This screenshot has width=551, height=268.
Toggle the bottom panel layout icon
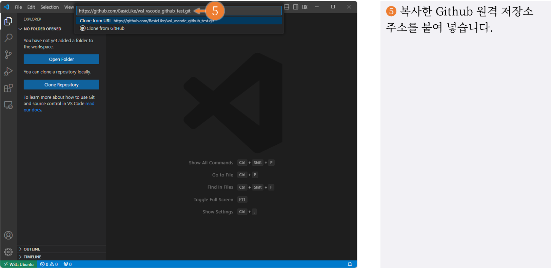click(x=287, y=7)
